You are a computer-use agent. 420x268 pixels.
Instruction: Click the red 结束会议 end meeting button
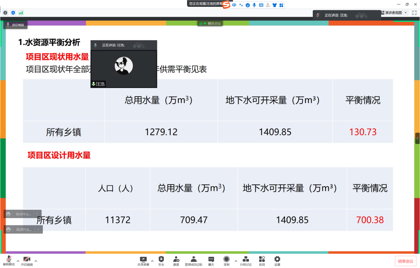(405, 261)
